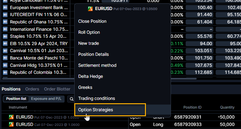Click the FX icon of the EURUSD Put position
The width and height of the screenshot is (241, 129).
(x=11, y=117)
